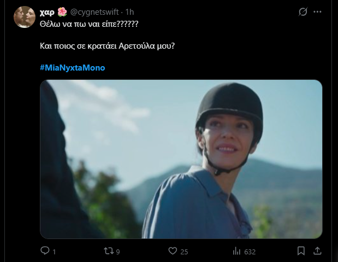Click the view count 632
This screenshot has height=262, width=338.
coord(250,251)
